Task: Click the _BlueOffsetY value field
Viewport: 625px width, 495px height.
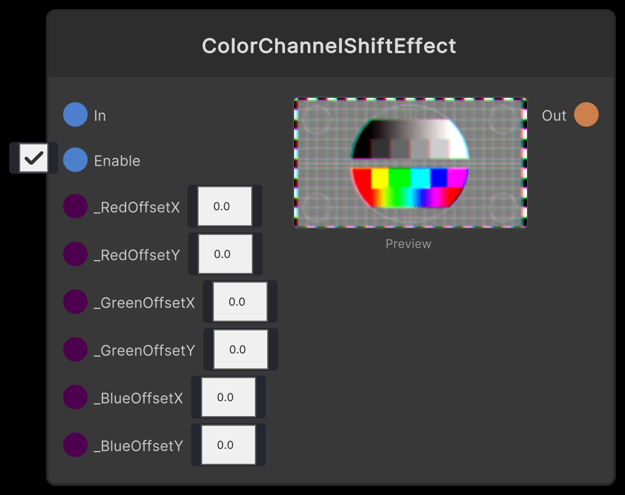Action: (228, 445)
